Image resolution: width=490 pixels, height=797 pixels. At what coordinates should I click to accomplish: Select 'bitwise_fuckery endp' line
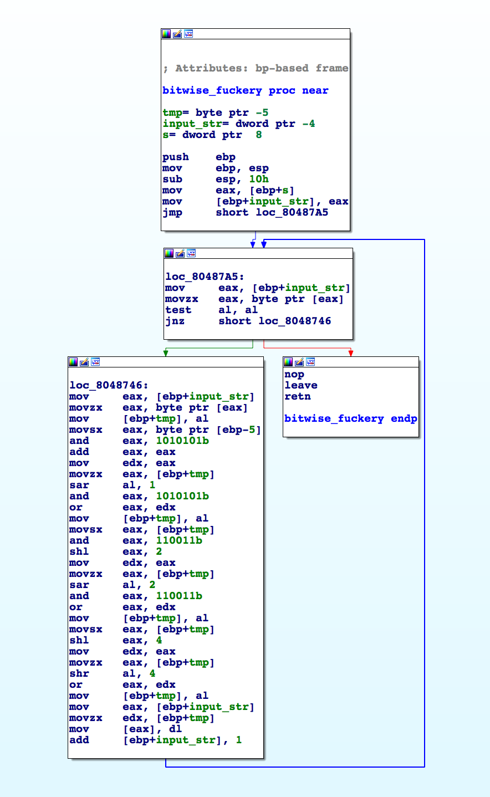tap(350, 418)
